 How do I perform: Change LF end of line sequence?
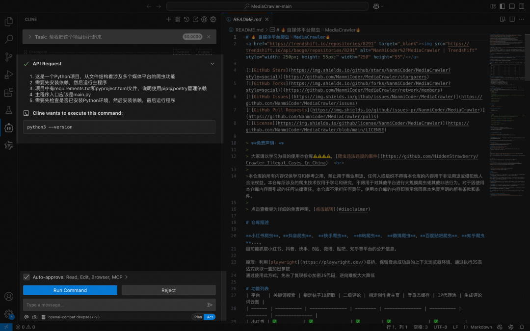(x=455, y=327)
